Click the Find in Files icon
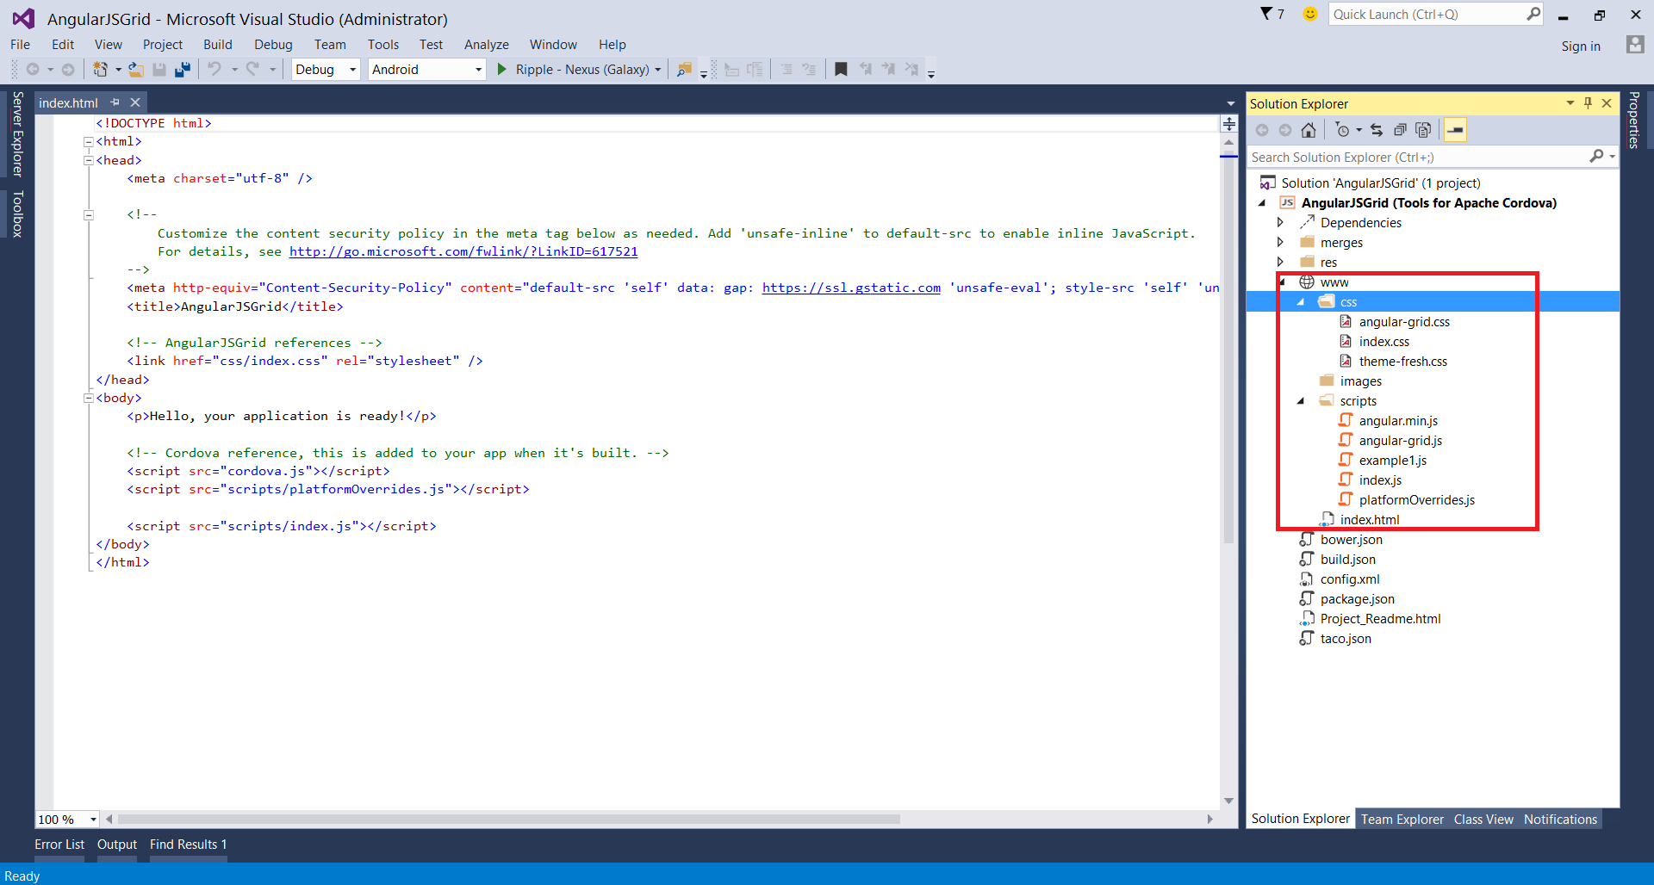 684,70
